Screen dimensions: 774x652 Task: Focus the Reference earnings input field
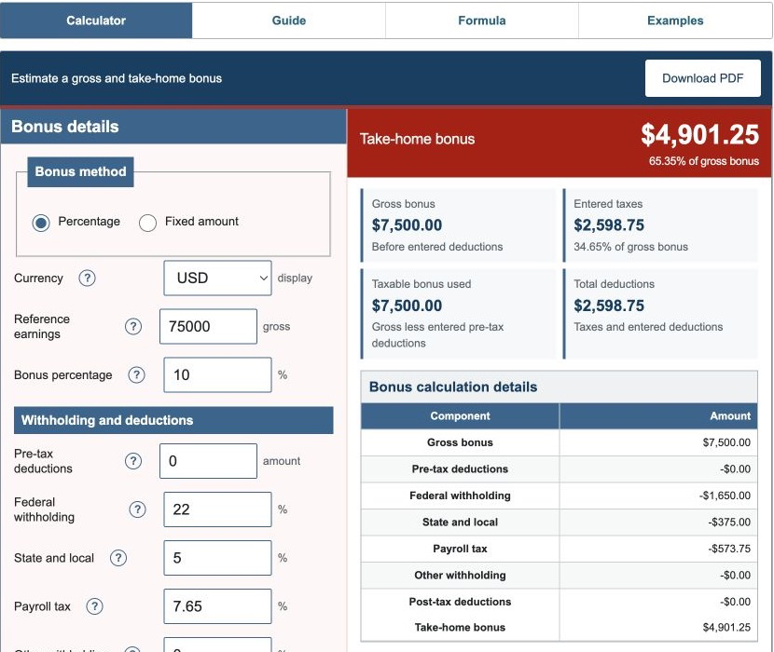[x=208, y=327]
